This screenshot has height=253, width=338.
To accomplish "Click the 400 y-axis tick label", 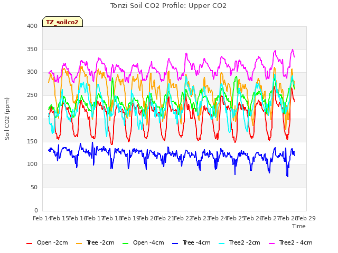I will [32, 26].
